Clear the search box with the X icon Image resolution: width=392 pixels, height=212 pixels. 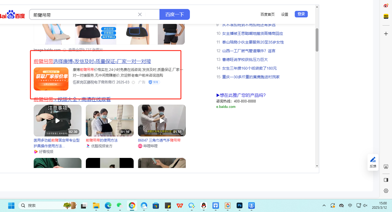(140, 14)
